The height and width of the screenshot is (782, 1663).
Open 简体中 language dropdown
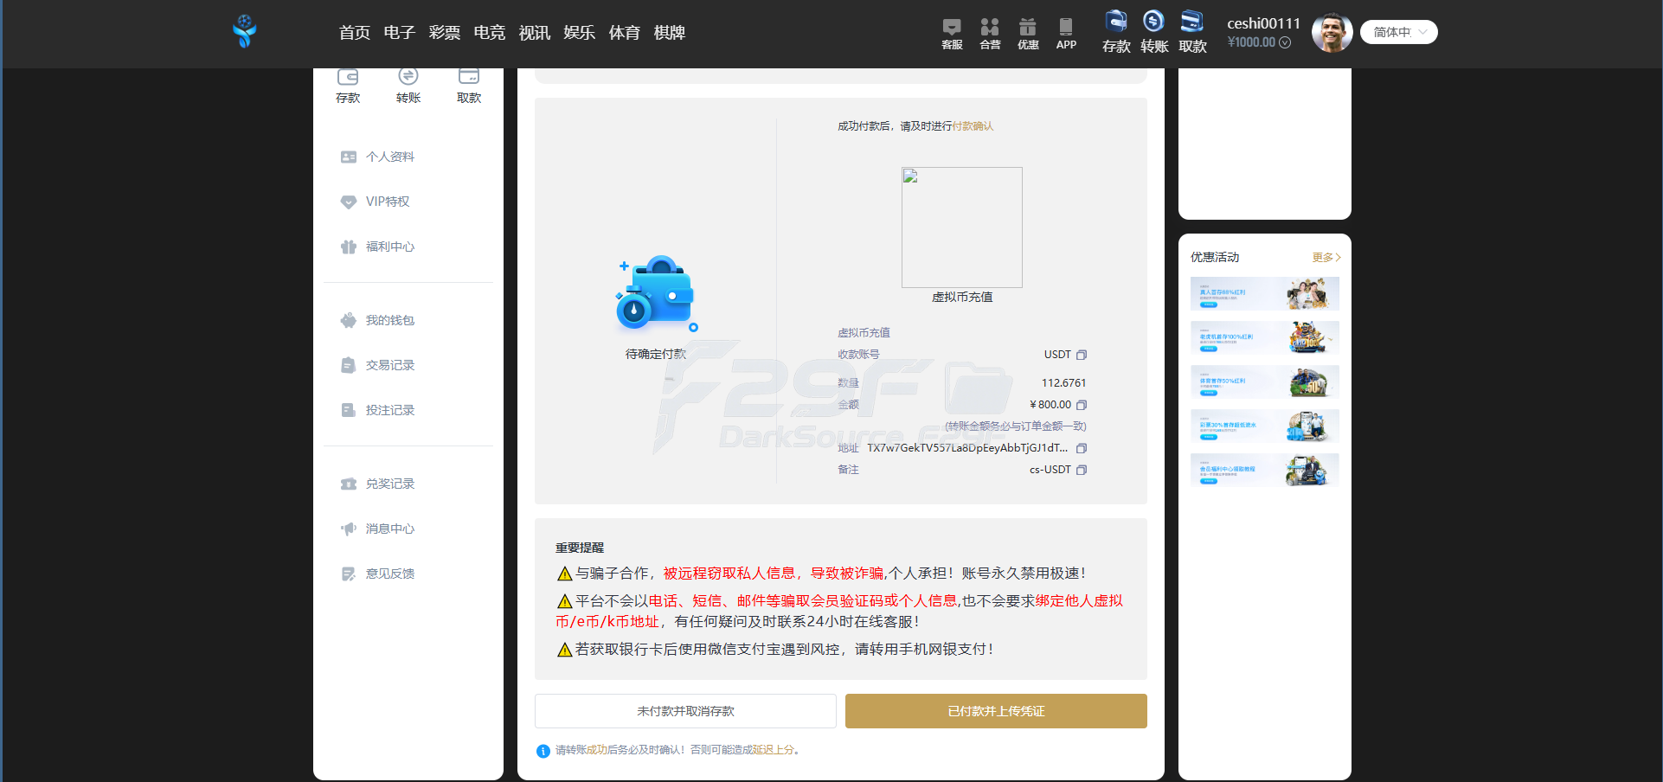[1399, 32]
